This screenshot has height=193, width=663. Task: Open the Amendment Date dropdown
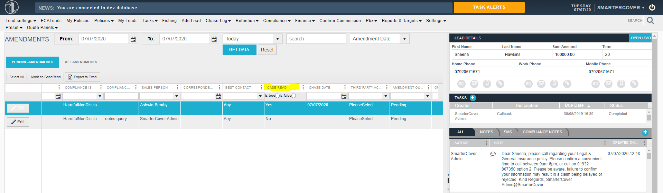[x=404, y=39]
